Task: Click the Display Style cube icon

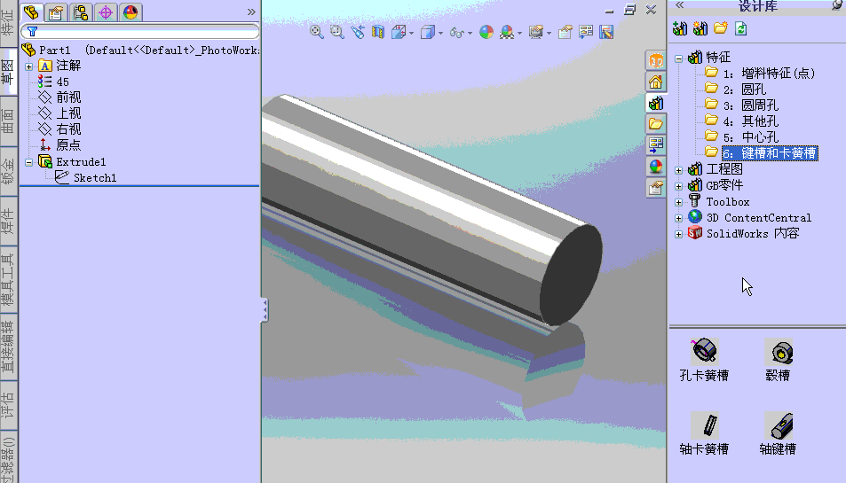Action: pos(428,32)
